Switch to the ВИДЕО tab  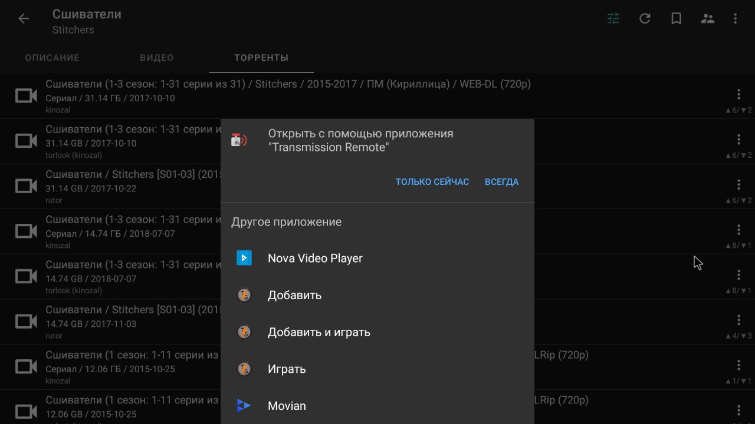157,58
